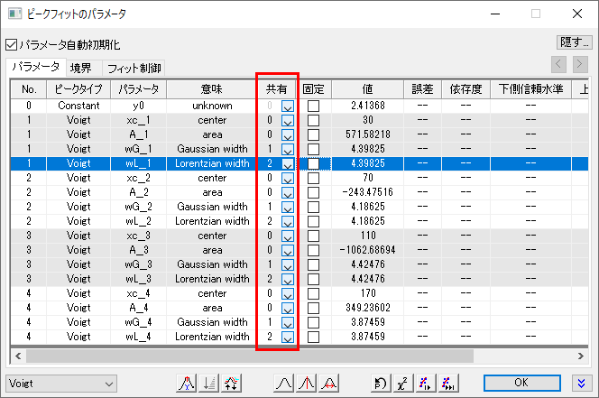Image resolution: width=599 pixels, height=398 pixels.
Task: Click the horizontal scrollbar thumb
Action: coord(250,356)
